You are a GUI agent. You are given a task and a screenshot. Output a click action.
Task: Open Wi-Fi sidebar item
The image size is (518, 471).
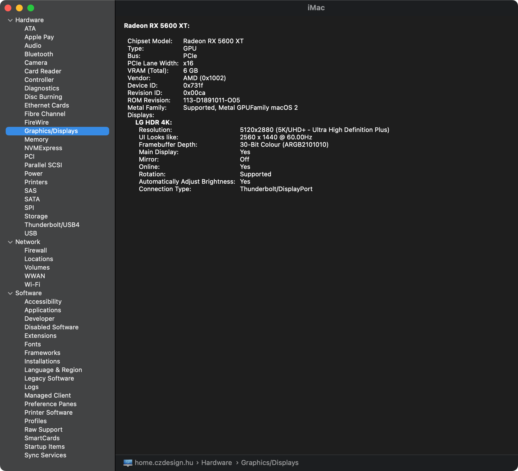pyautogui.click(x=32, y=284)
